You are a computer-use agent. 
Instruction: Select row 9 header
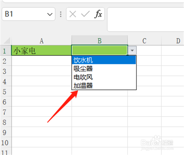pos(6,132)
